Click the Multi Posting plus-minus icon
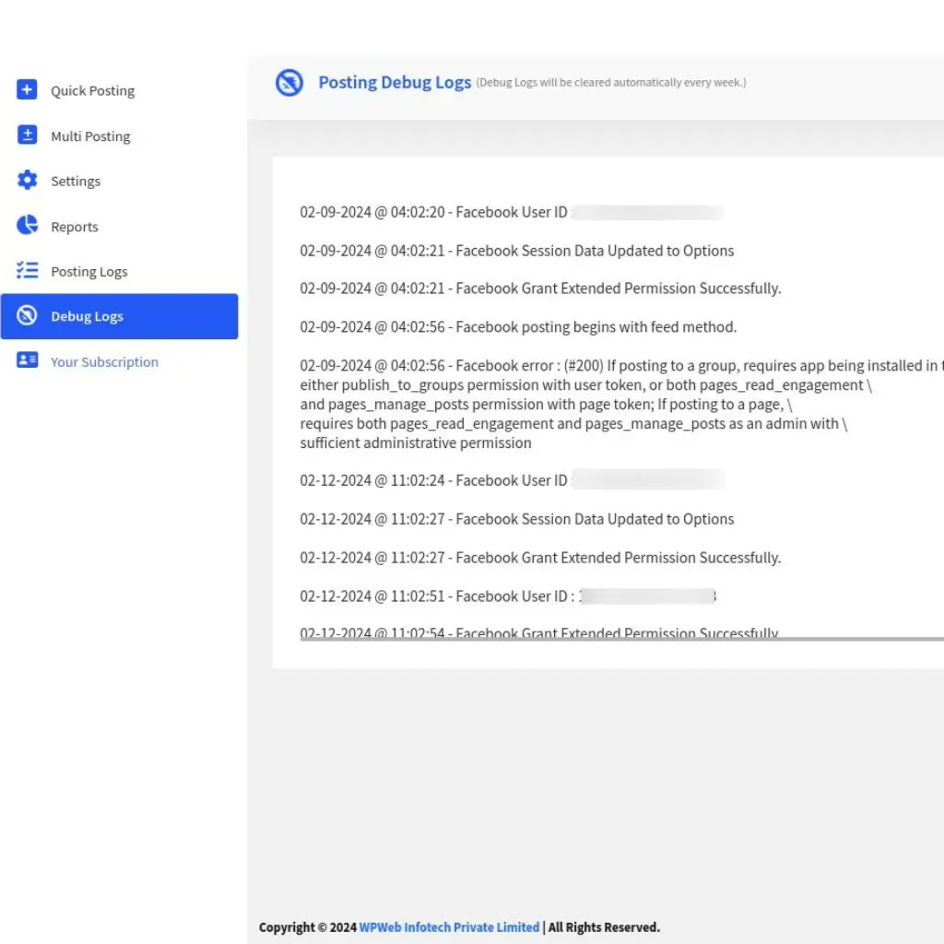Viewport: 944px width, 944px height. (x=27, y=136)
